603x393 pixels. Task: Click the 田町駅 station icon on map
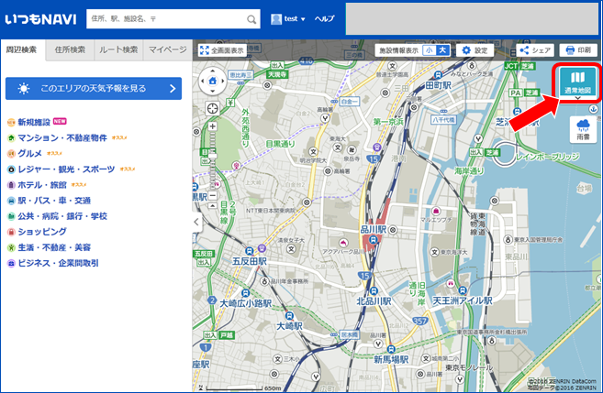(x=438, y=75)
